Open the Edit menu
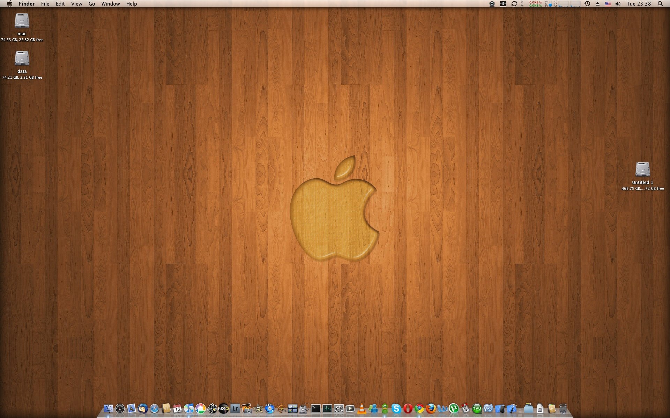670x418 pixels. click(60, 4)
